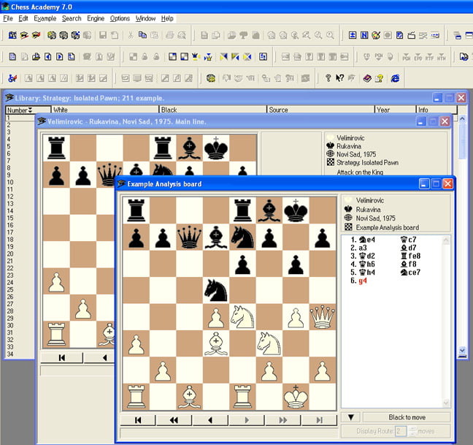Click the fast forward button in Analysis board
473x445 pixels.
283,420
